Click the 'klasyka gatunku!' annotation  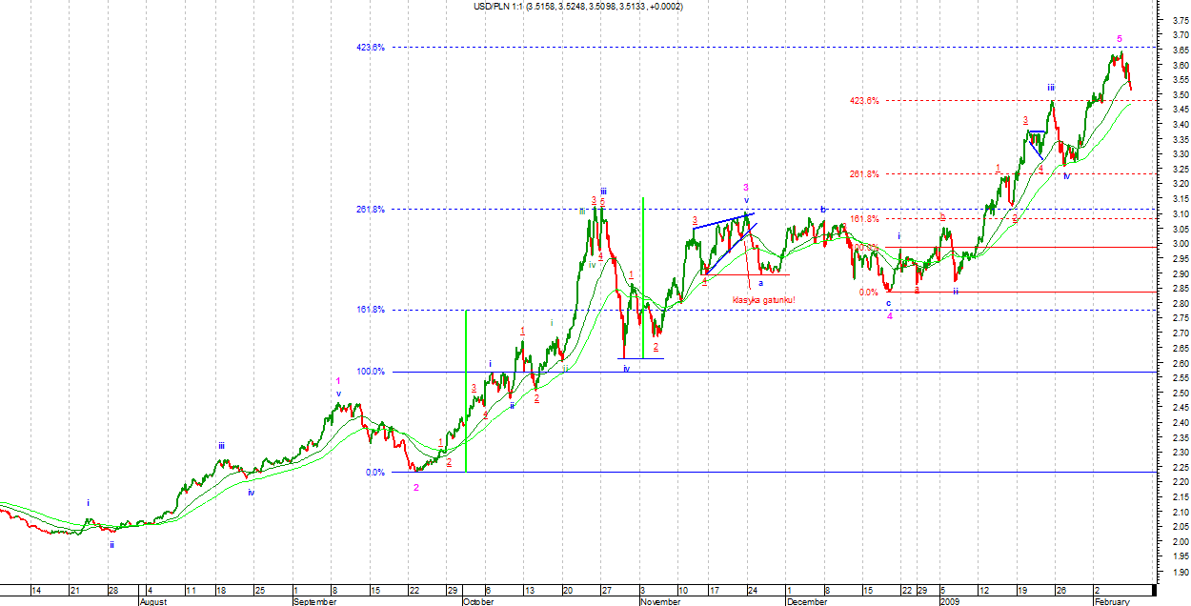pos(762,301)
